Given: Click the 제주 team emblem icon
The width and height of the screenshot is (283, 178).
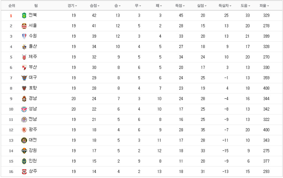Looking at the screenshot, I should coord(24,57).
